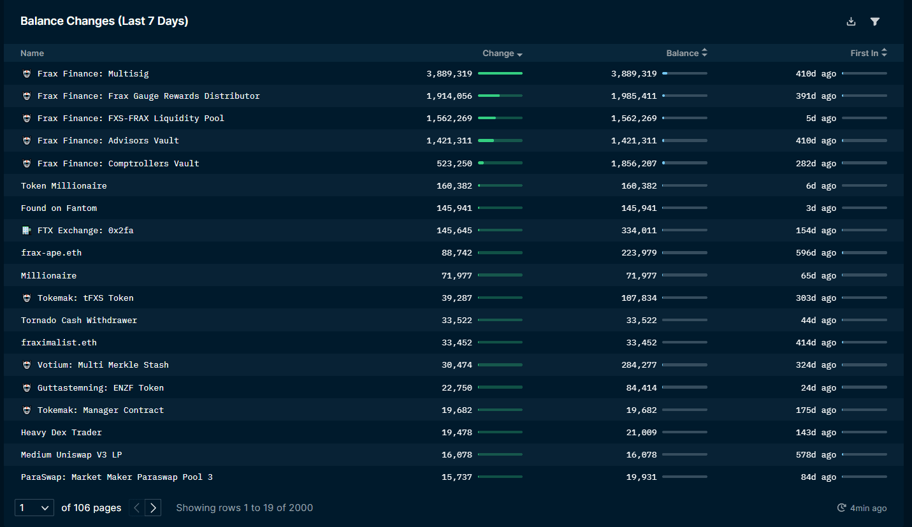Open Frax Gauge Rewards Distributor address
912x527 pixels.
148,96
